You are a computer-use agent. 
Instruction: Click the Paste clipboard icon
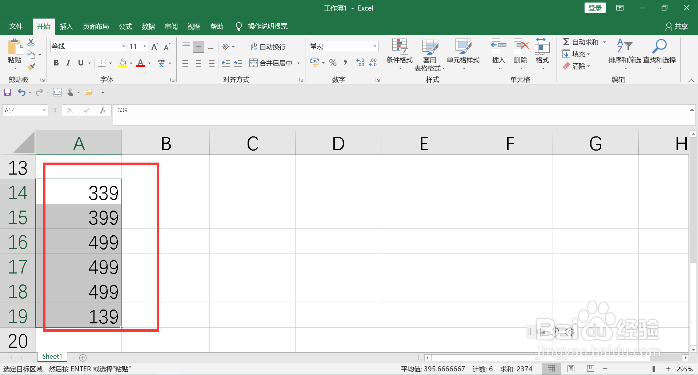[15, 48]
